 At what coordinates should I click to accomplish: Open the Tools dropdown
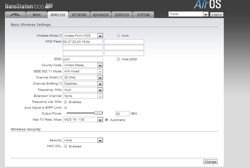[188, 14]
